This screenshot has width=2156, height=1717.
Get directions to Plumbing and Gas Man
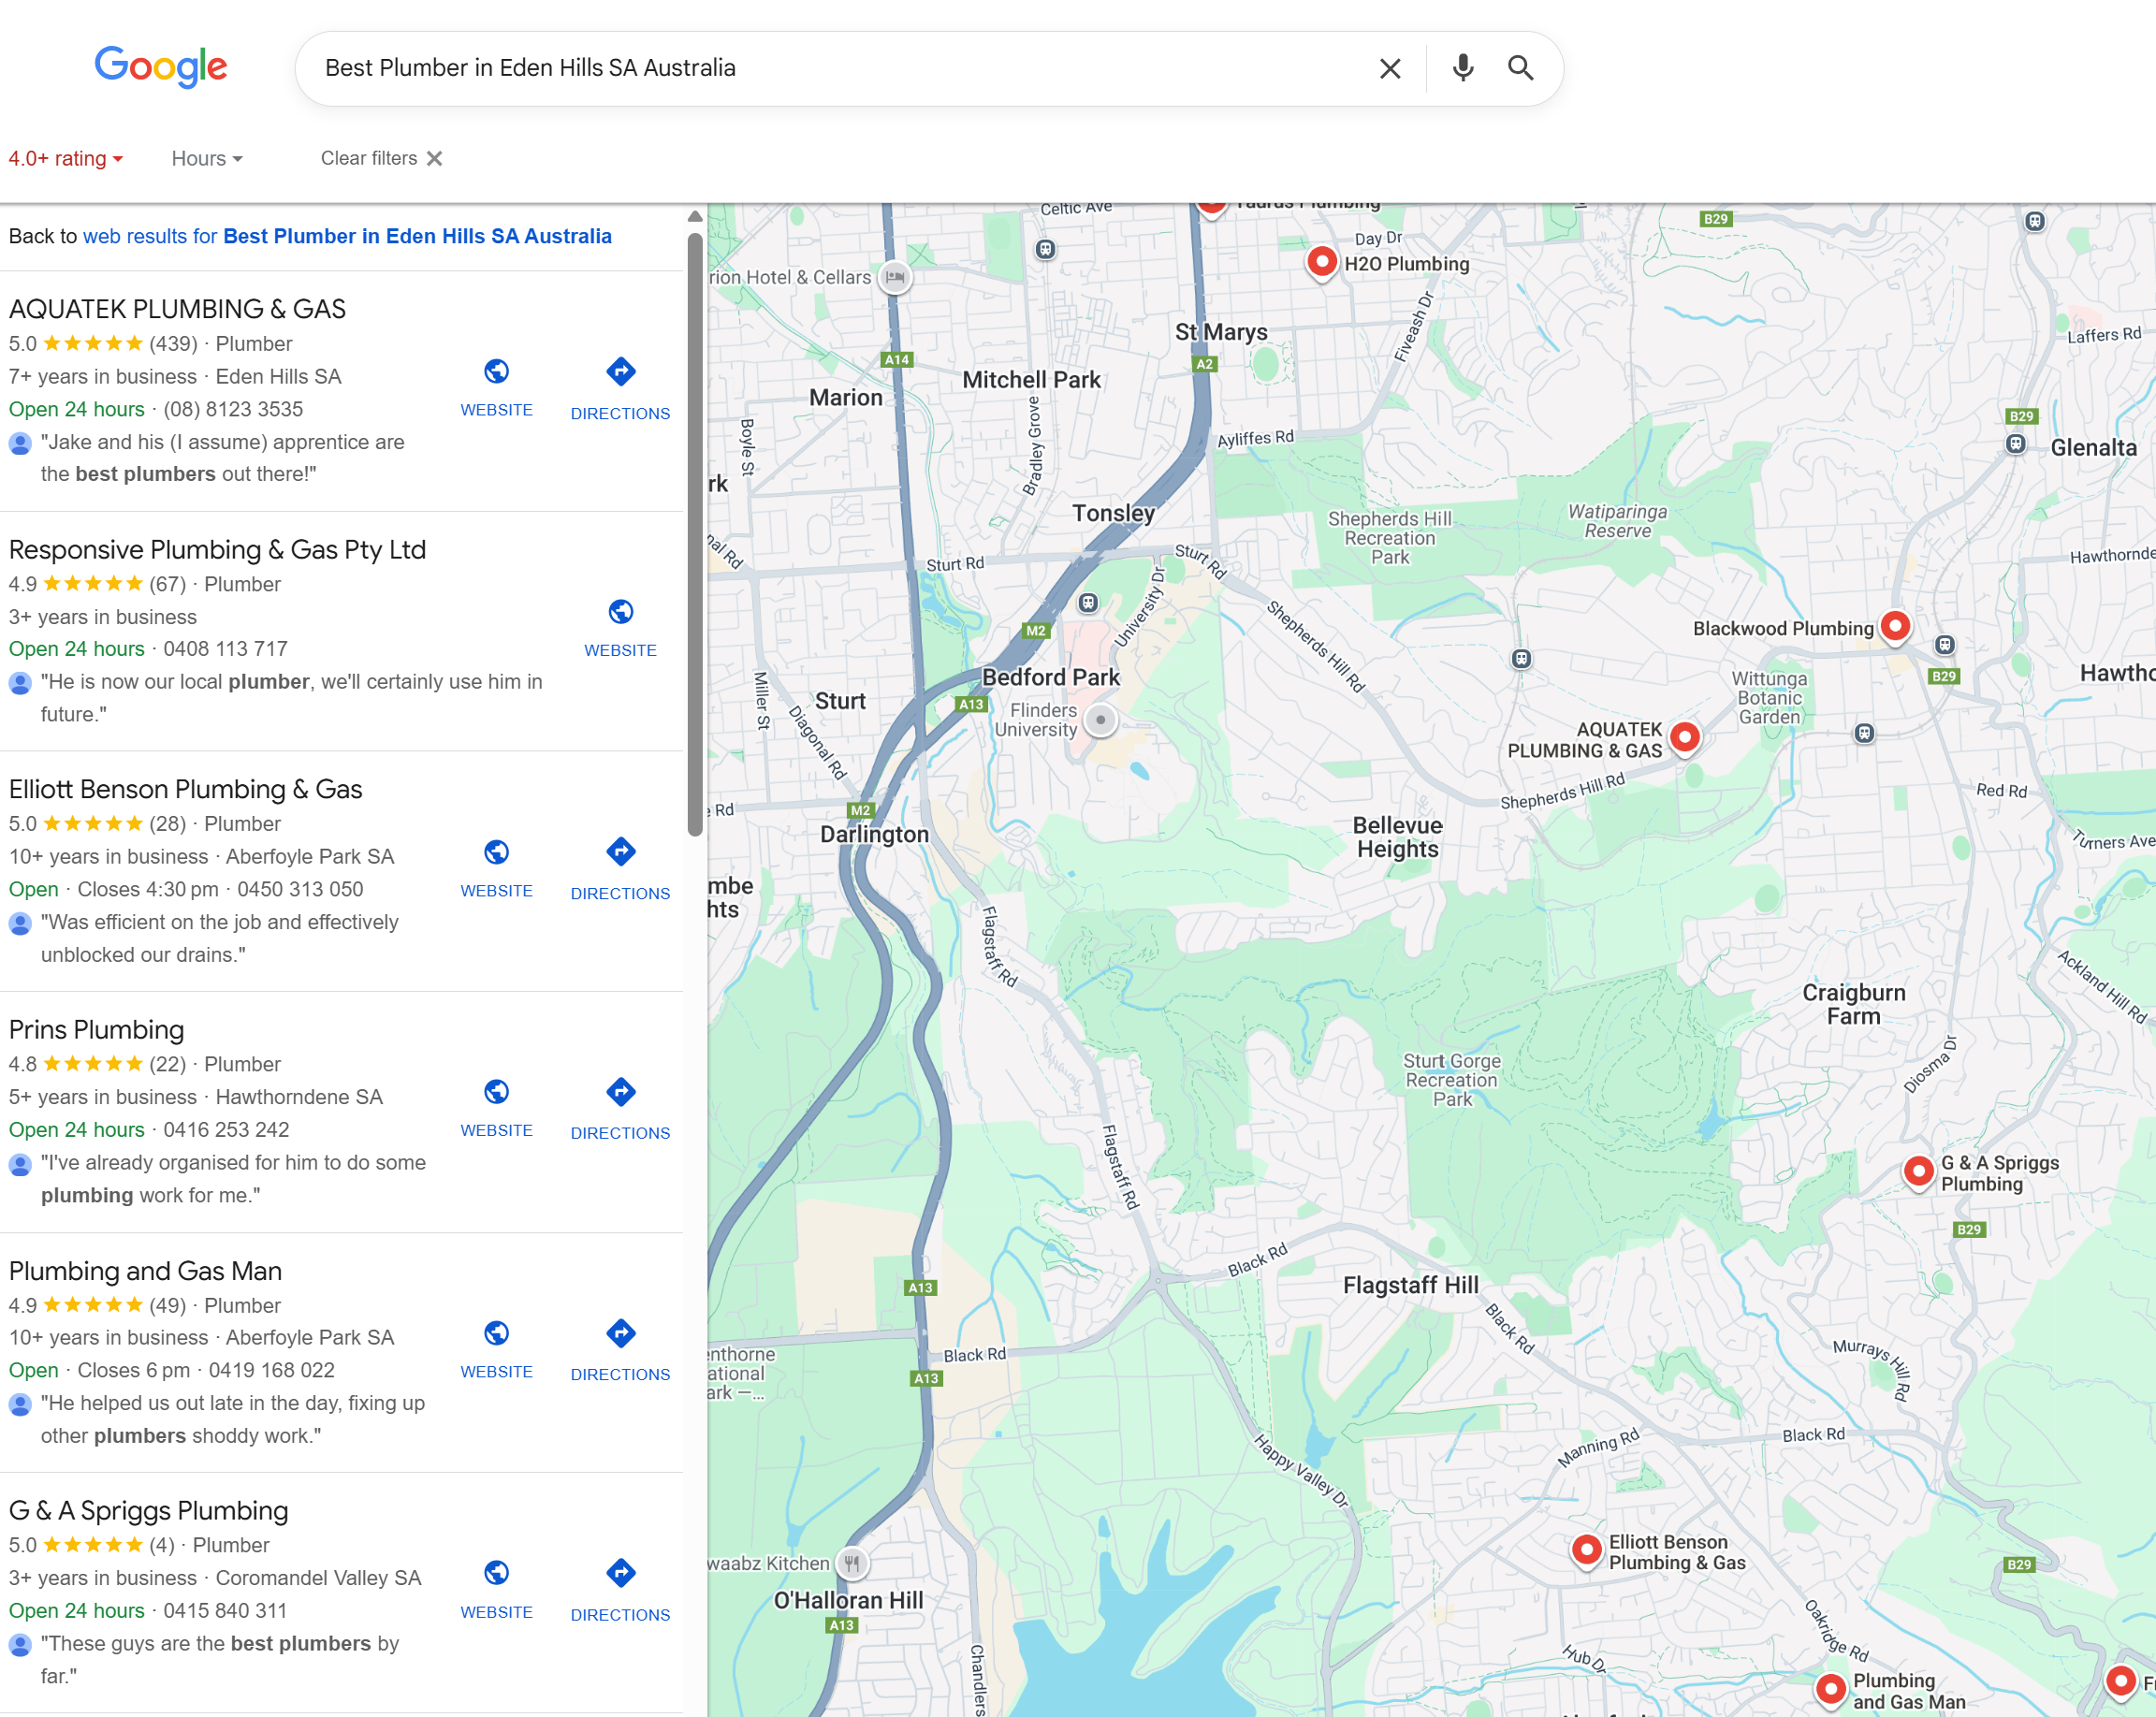click(x=620, y=1333)
